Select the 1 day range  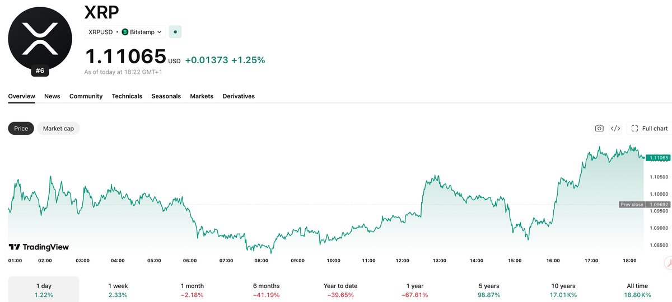tap(44, 290)
